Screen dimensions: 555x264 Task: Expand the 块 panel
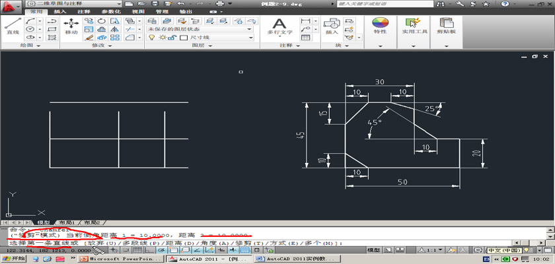click(x=342, y=46)
